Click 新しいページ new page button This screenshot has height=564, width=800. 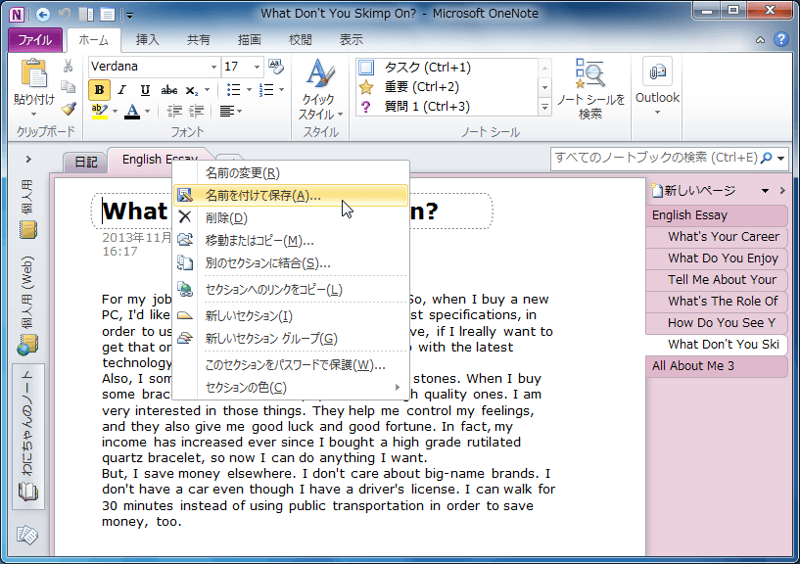694,191
